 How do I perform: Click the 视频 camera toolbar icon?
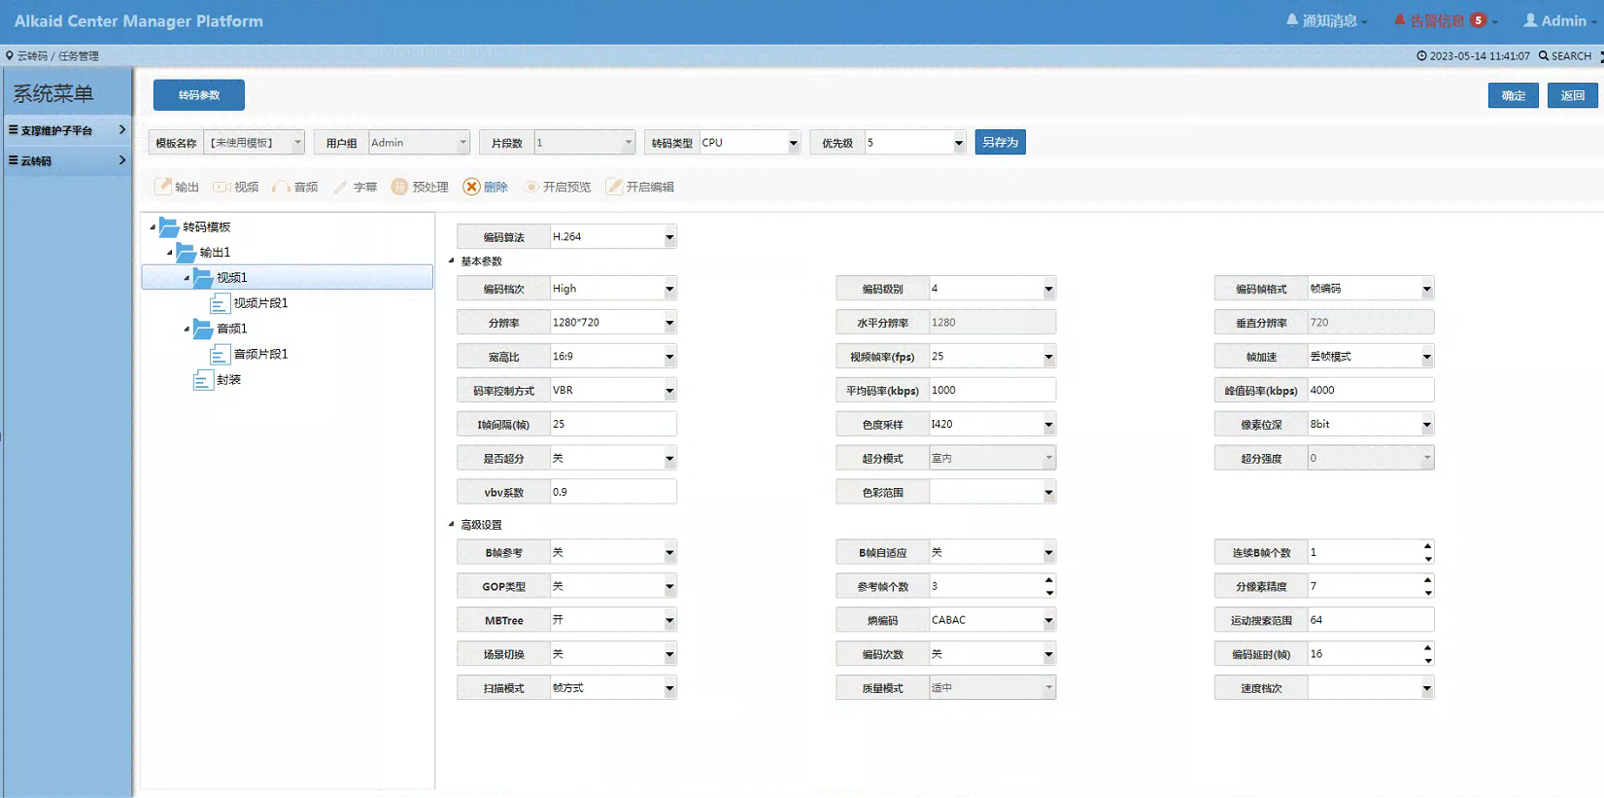222,187
